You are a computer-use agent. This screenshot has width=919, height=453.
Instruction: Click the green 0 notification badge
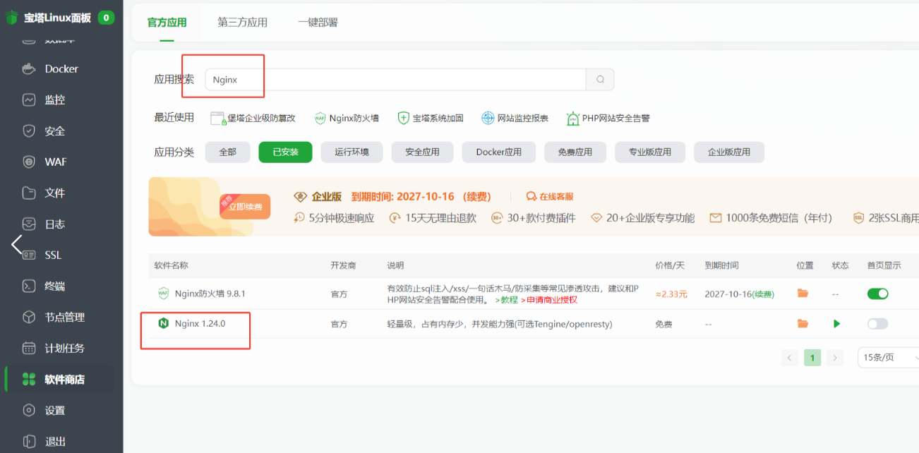click(x=106, y=18)
